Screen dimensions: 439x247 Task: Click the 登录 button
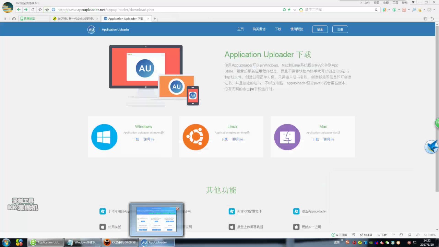(x=320, y=30)
